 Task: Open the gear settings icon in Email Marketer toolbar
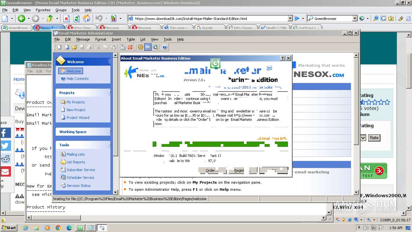pyautogui.click(x=140, y=47)
